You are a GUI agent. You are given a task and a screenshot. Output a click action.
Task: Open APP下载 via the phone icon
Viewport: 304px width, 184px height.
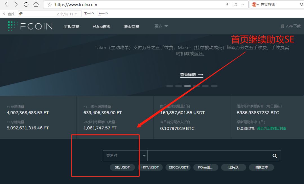pyautogui.click(x=283, y=26)
